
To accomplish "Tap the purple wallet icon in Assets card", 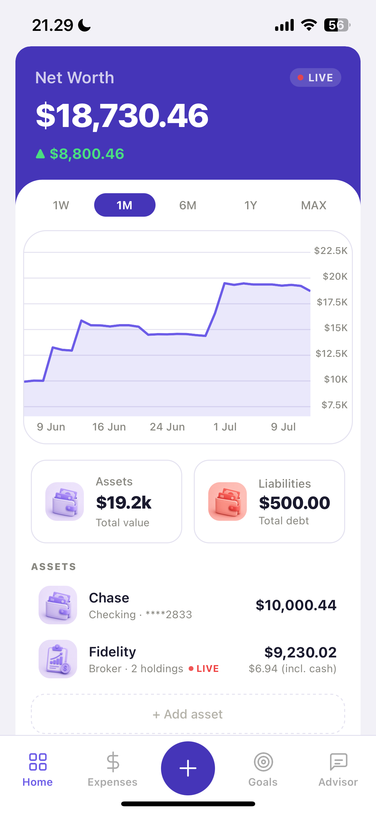I will (65, 501).
